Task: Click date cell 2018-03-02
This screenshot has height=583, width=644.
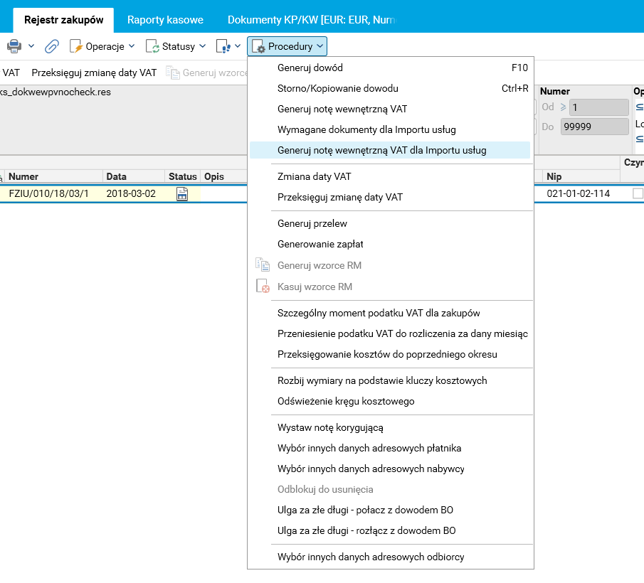Action: 131,193
